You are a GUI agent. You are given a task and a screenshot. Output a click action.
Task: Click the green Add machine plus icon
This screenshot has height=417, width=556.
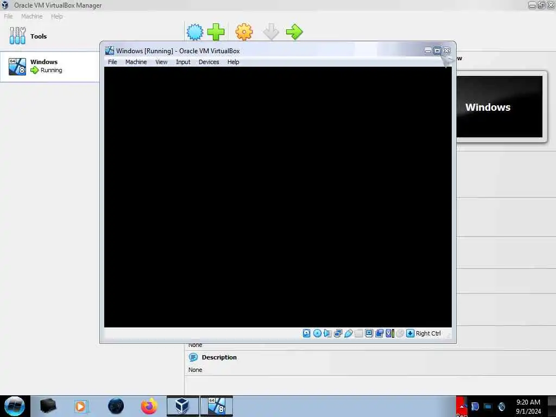click(x=216, y=32)
